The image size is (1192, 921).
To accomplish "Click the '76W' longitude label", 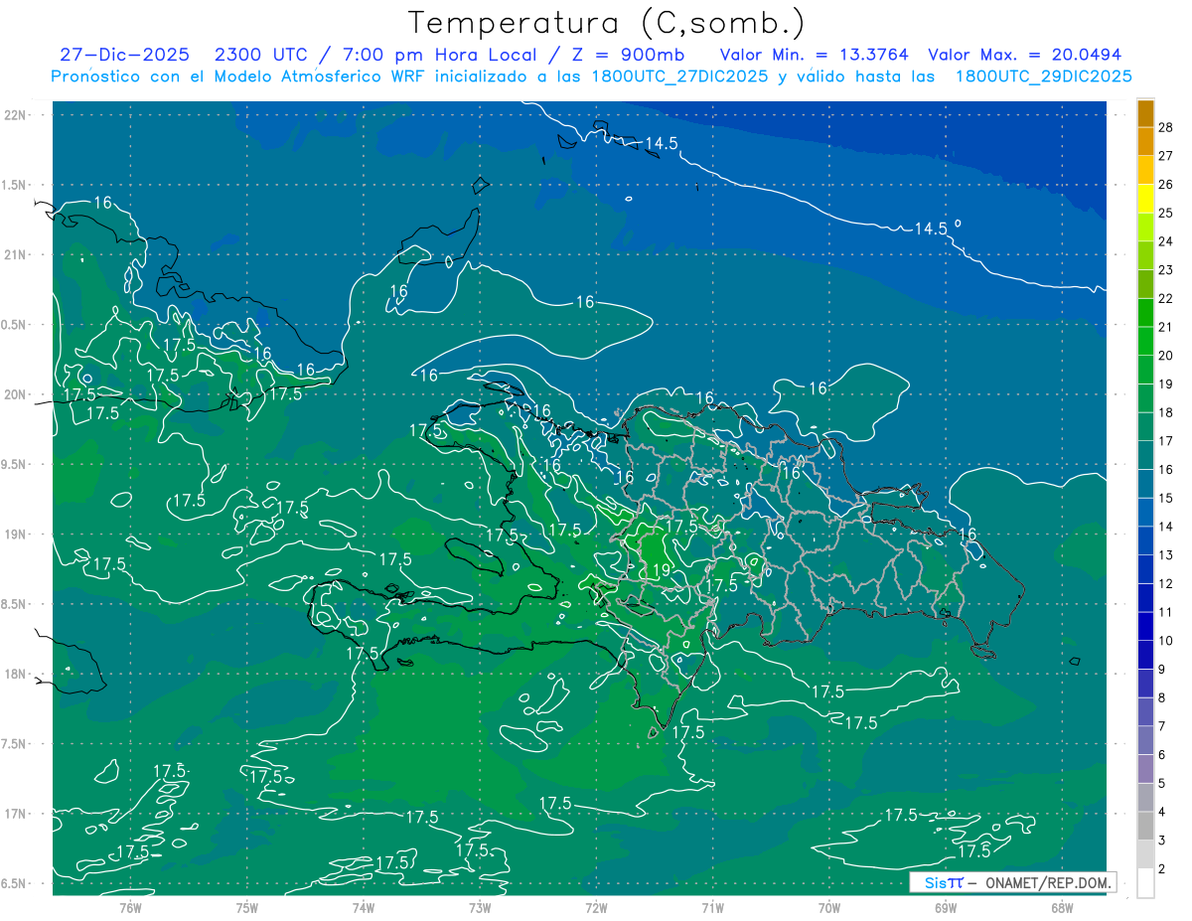I will 130,907.
